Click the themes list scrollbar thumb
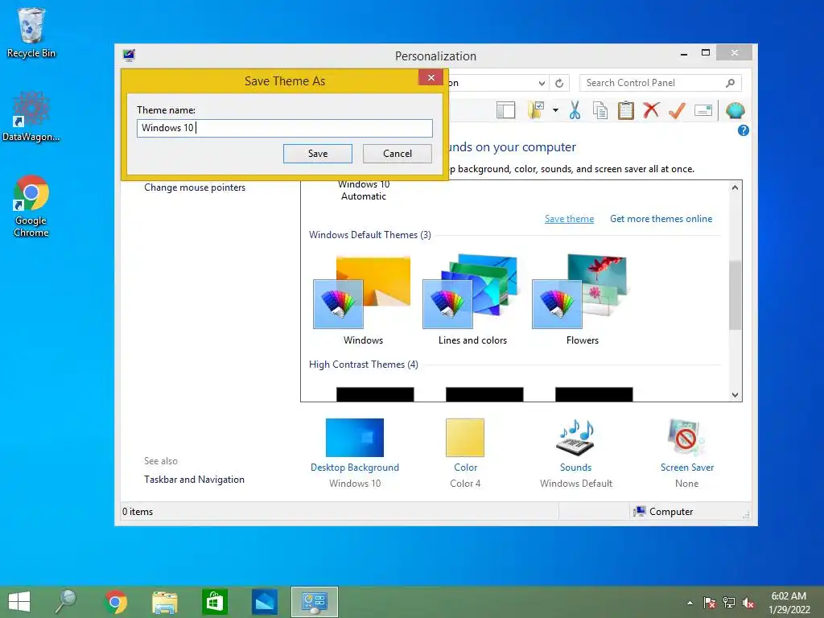Screen dimensions: 824x618 click(735, 295)
